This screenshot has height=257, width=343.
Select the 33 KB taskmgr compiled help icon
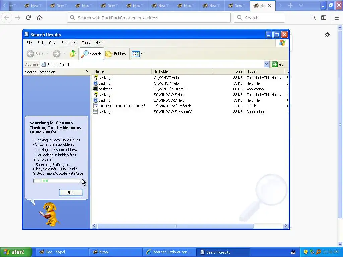coord(95,94)
